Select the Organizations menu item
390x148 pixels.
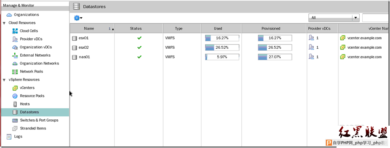coord(26,15)
